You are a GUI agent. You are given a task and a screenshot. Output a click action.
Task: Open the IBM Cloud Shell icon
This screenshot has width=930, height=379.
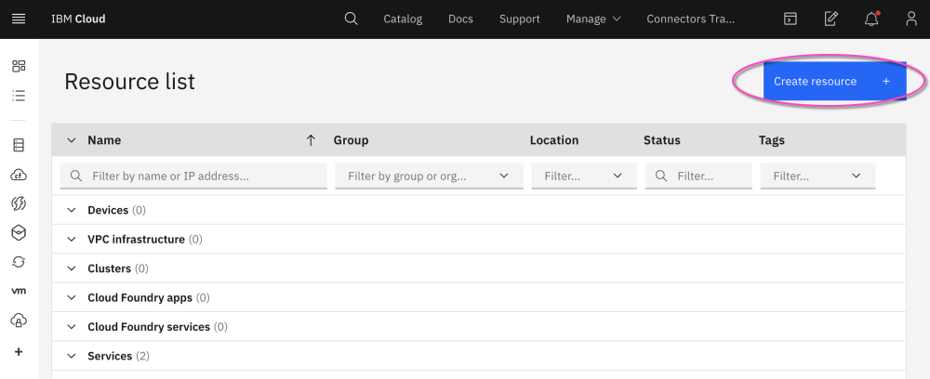click(790, 19)
